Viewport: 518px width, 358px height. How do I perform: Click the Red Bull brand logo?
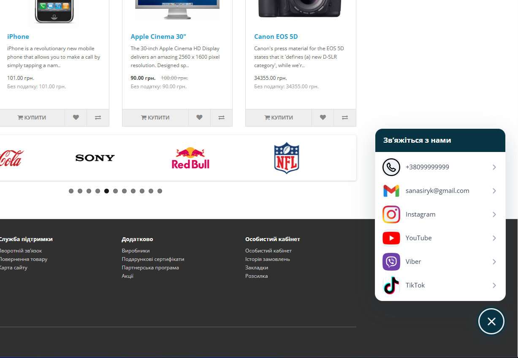pos(191,158)
